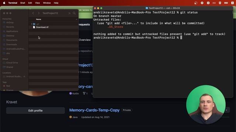Click 'On branch master' line in Terminal
Viewport: 236px width, 132px height.
pos(107,16)
